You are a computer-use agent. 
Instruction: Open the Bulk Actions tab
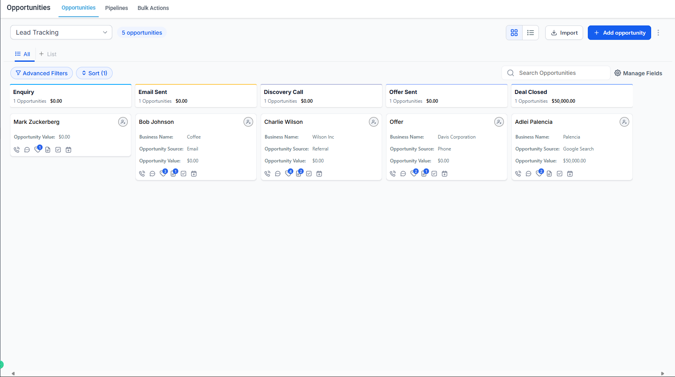153,8
